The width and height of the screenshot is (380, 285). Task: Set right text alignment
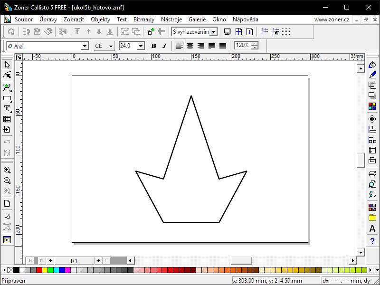201,46
